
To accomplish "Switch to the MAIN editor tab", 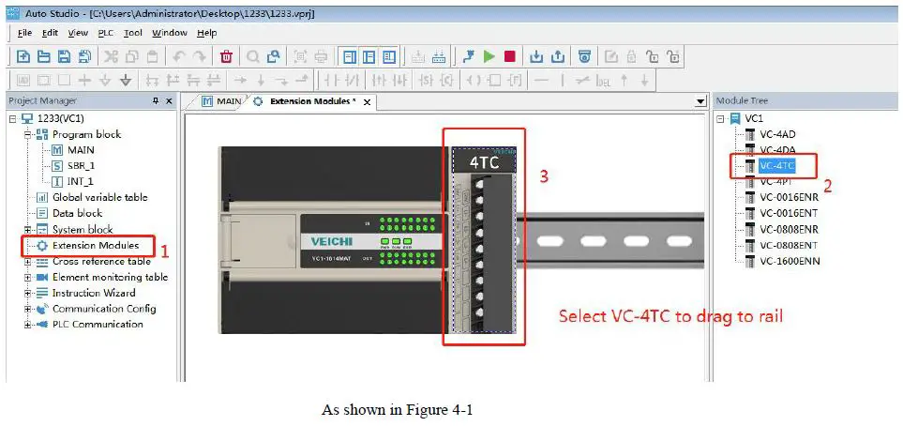I will (221, 101).
